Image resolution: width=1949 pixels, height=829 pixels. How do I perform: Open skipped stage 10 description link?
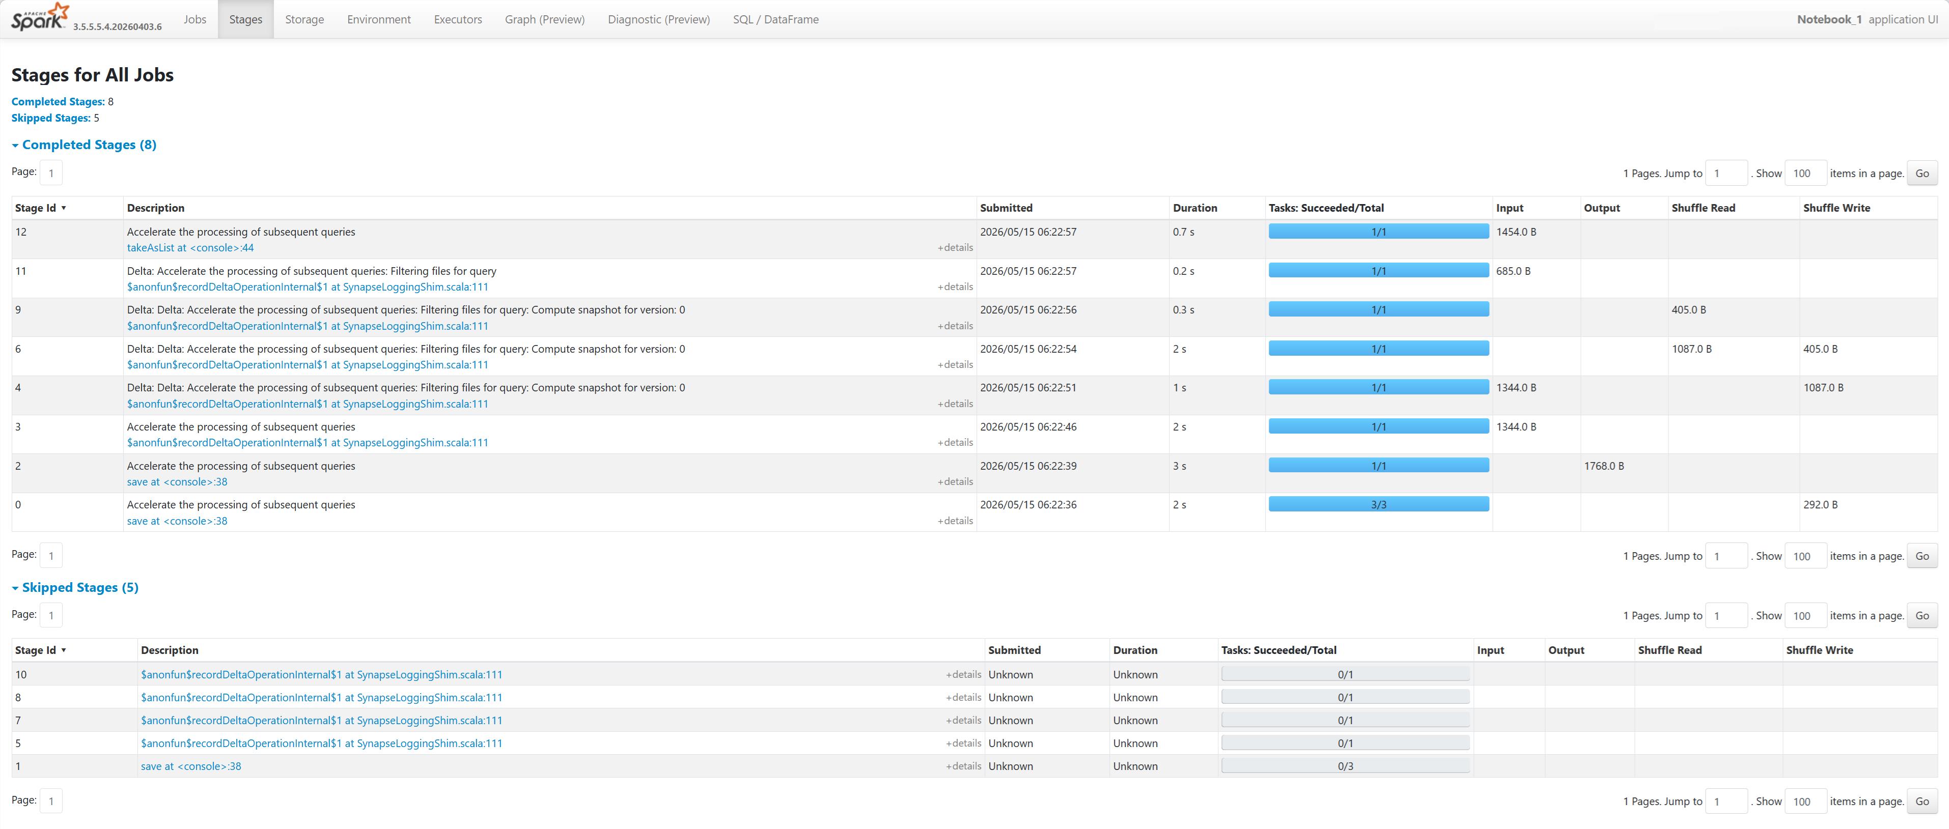(322, 675)
